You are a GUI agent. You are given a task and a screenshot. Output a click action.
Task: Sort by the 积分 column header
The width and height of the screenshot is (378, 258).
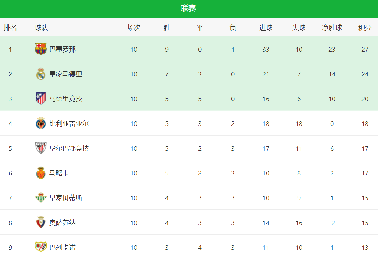tap(365, 28)
